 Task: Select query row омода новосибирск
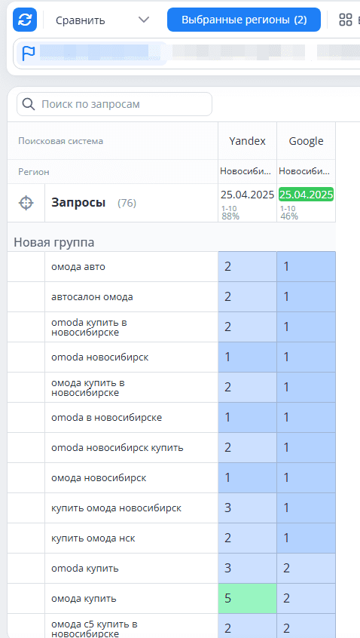click(131, 477)
